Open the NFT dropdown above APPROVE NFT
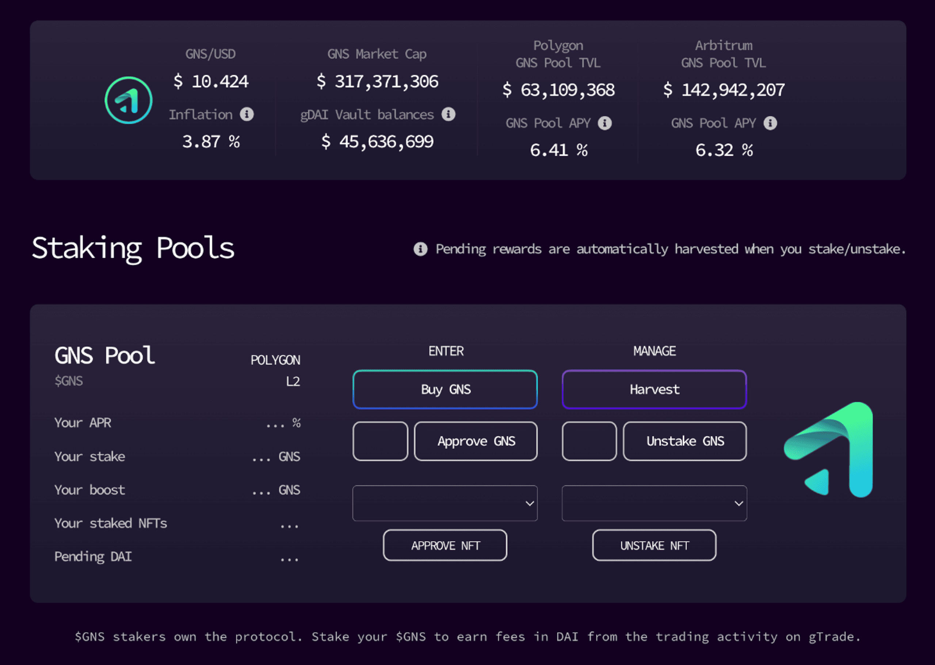935x665 pixels. pos(445,503)
